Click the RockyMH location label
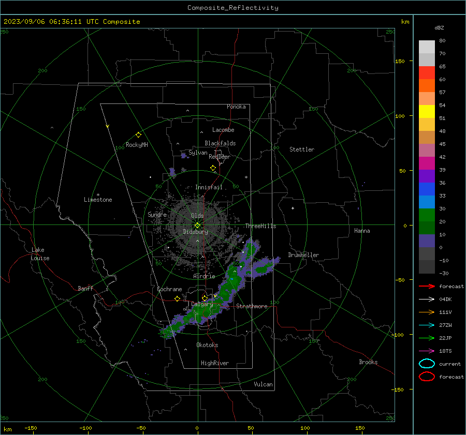The width and height of the screenshot is (466, 435). 137,145
